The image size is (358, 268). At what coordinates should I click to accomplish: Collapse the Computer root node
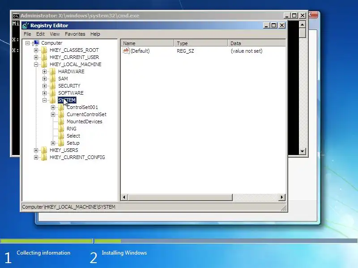tap(28, 43)
